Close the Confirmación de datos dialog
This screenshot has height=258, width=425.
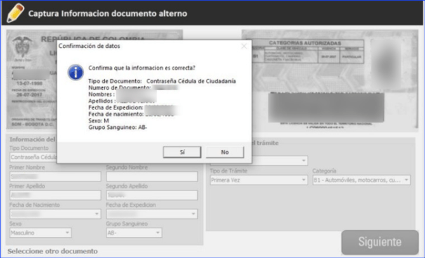pos(244,46)
